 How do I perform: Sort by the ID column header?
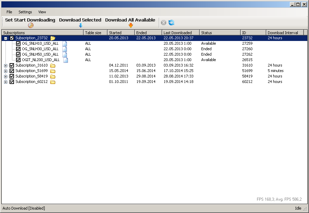point(253,33)
